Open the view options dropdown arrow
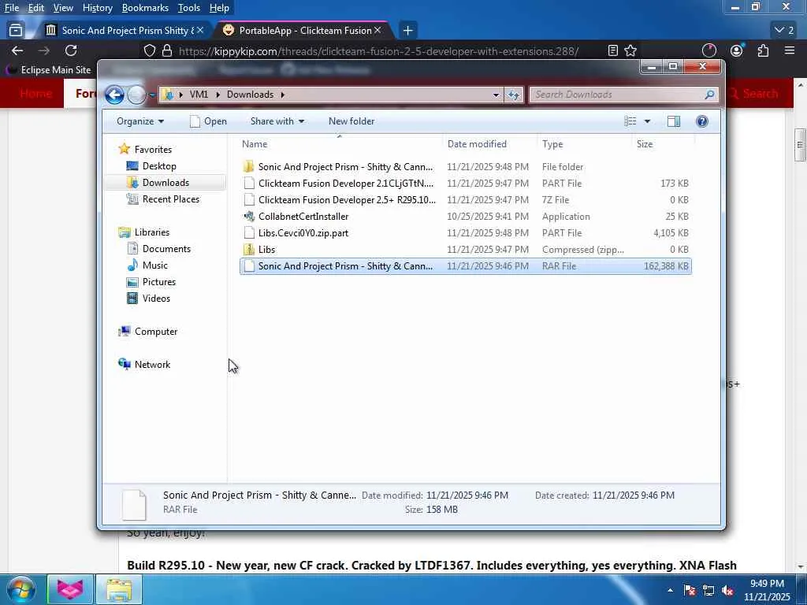807x605 pixels. coord(647,121)
